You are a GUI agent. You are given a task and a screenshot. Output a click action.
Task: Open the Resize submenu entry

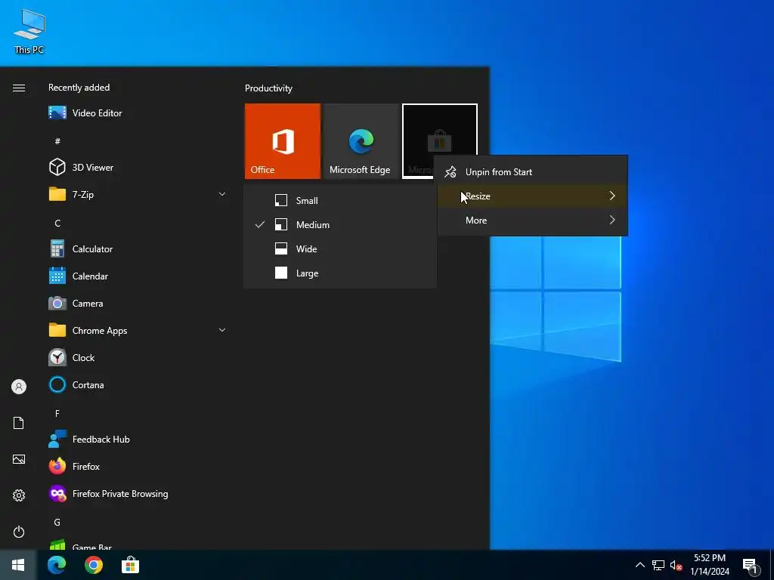(x=533, y=196)
